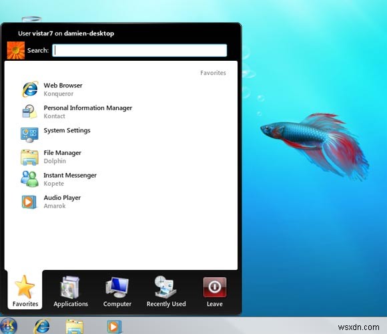The width and height of the screenshot is (387, 334).
Task: Click the start button on the taskbar
Action: tap(8, 326)
